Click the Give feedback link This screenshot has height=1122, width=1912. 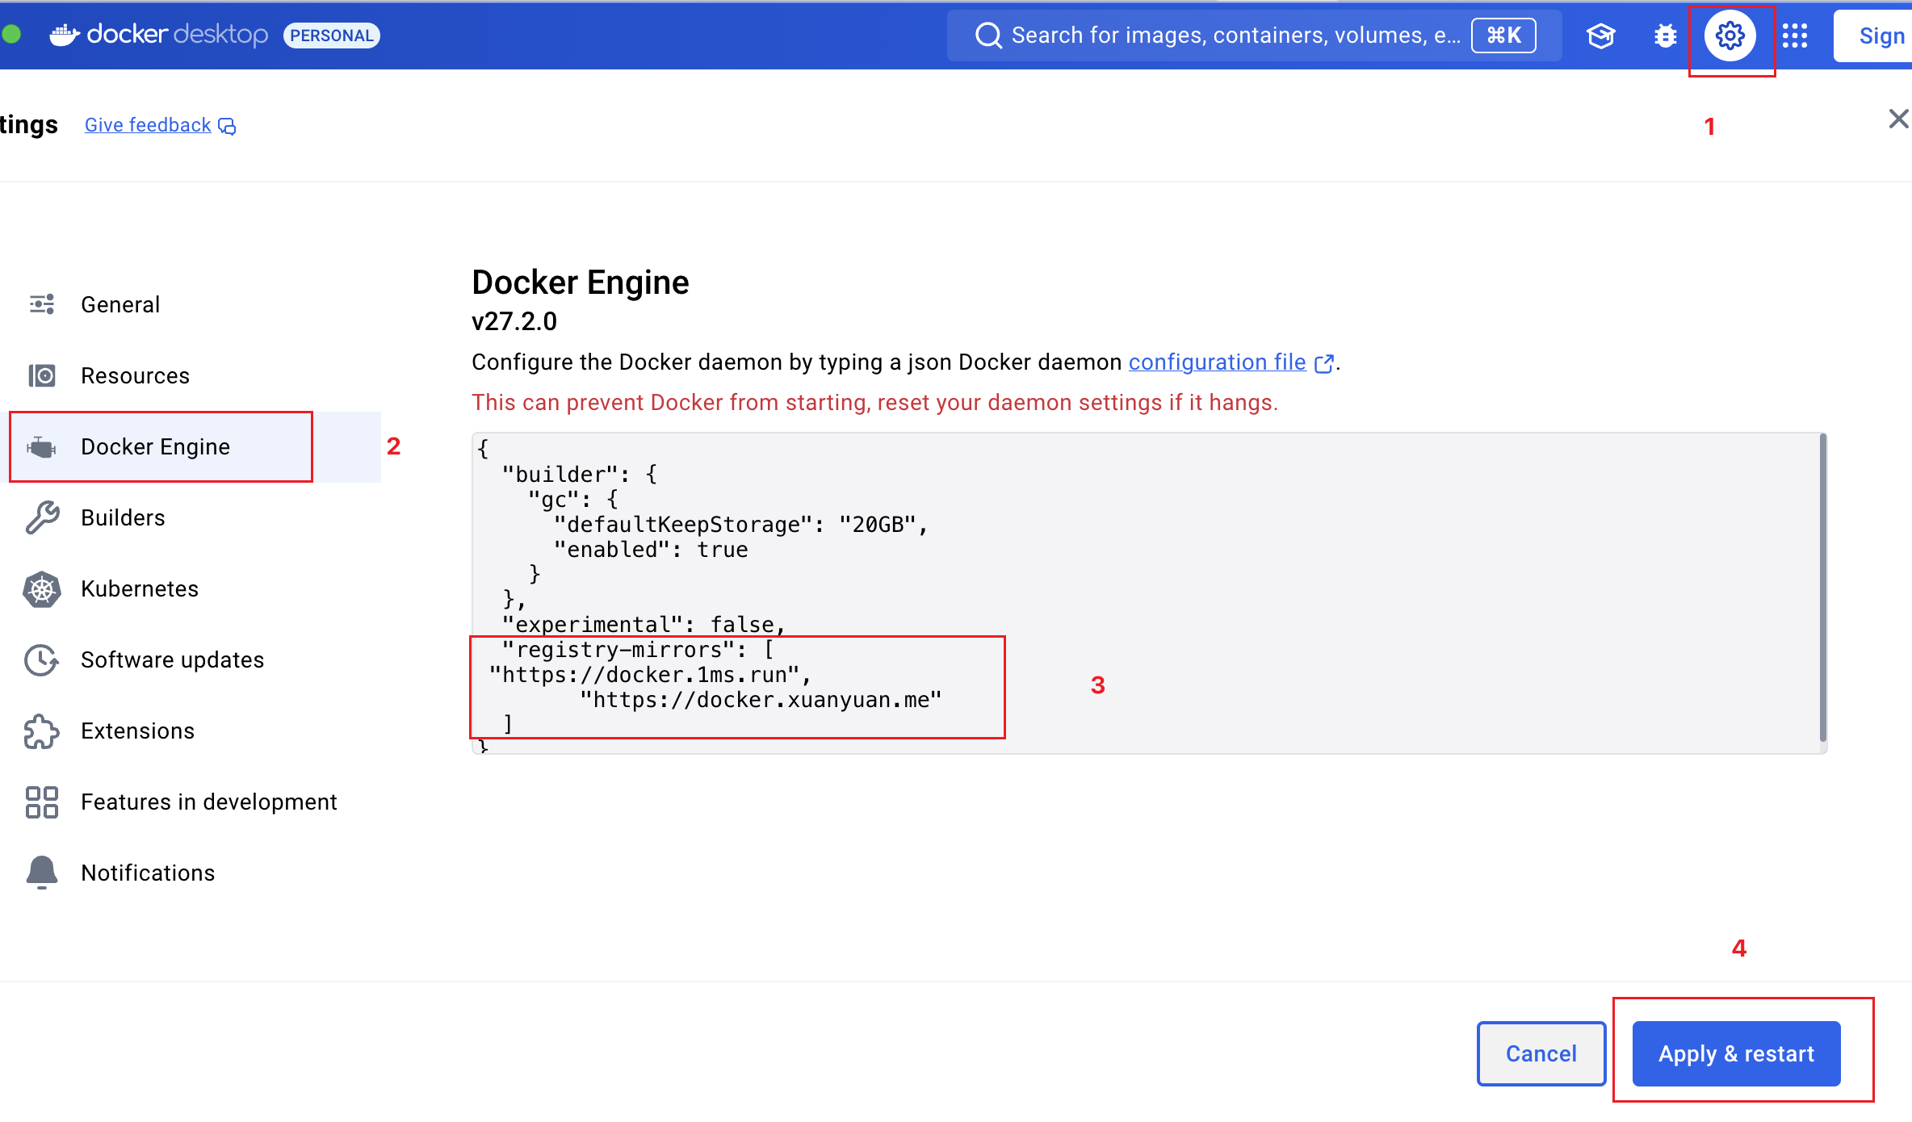(x=149, y=125)
